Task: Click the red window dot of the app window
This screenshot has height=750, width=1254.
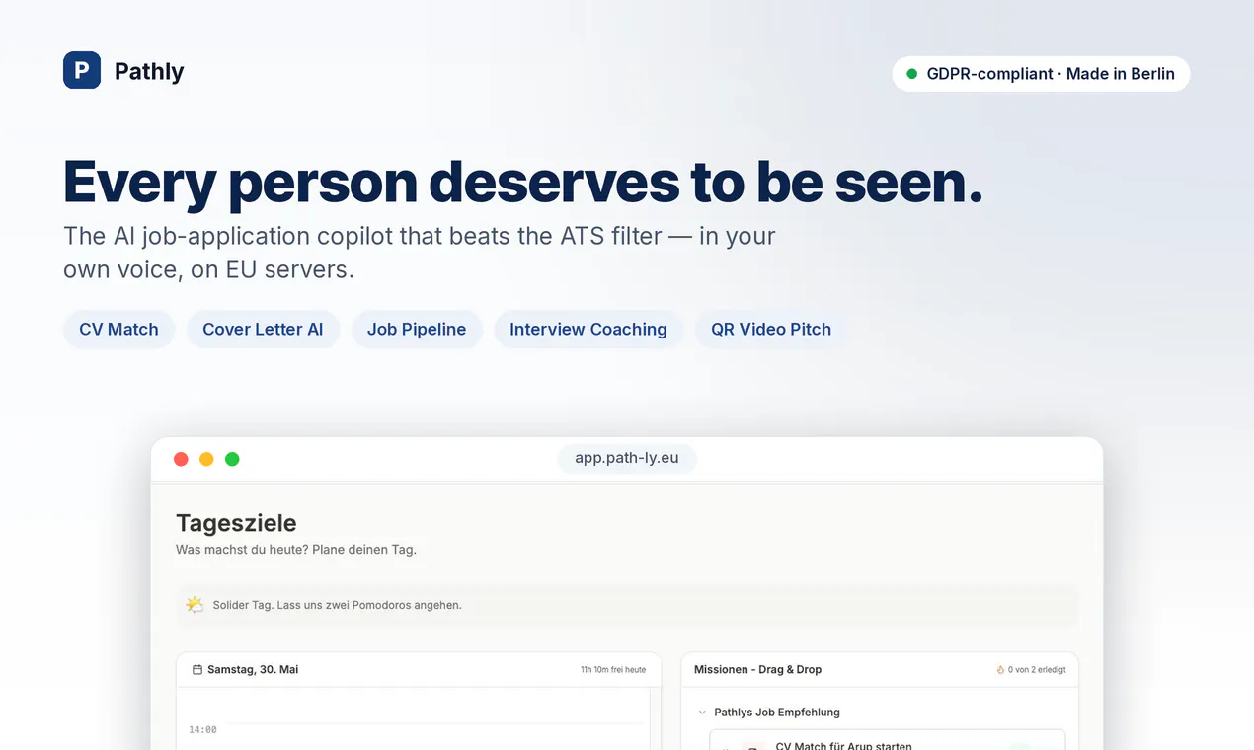Action: pos(181,459)
